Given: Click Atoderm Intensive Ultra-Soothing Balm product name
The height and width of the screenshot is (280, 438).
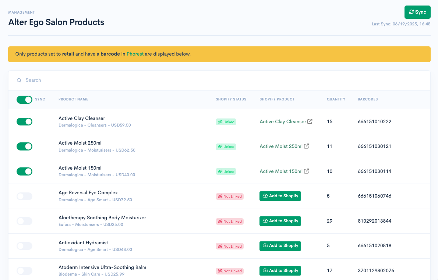Looking at the screenshot, I should 102,267.
